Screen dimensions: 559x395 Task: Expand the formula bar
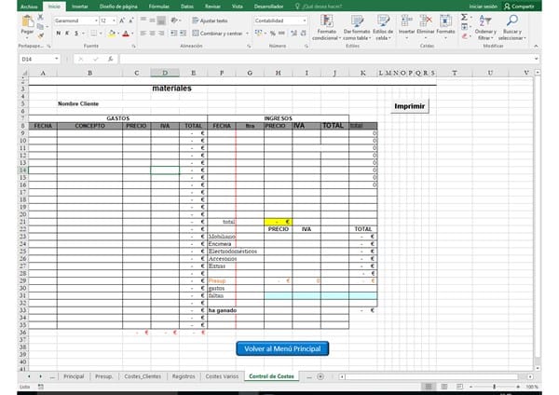(x=536, y=59)
